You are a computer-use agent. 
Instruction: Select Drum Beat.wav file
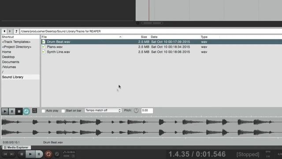pyautogui.click(x=162, y=42)
